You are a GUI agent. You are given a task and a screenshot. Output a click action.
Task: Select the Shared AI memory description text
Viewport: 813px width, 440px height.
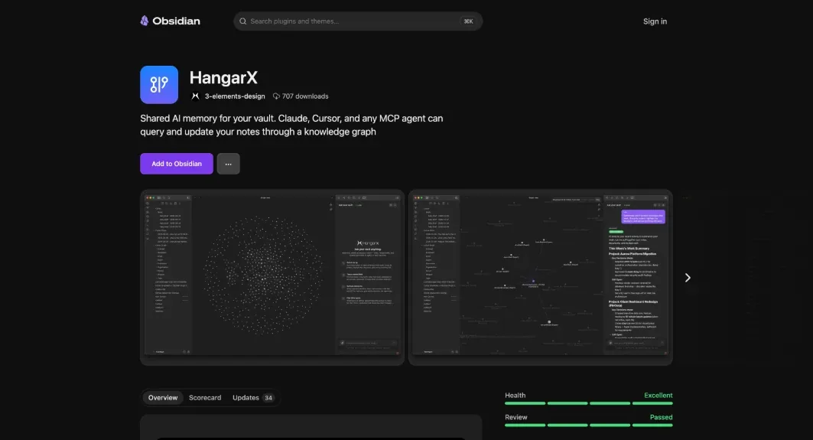click(291, 125)
